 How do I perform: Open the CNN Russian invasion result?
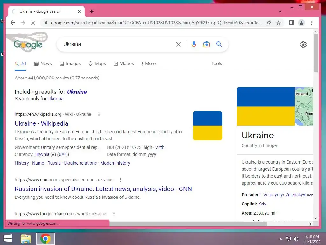click(103, 189)
